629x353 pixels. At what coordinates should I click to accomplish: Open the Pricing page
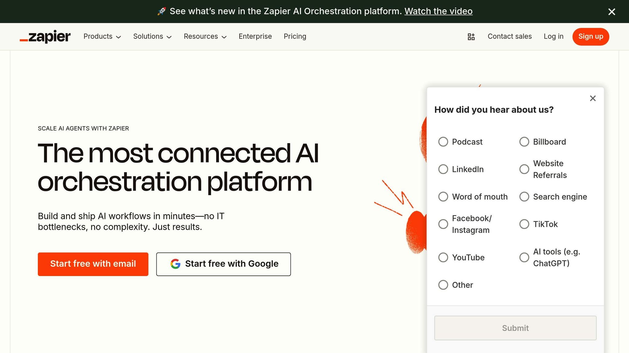(x=295, y=36)
